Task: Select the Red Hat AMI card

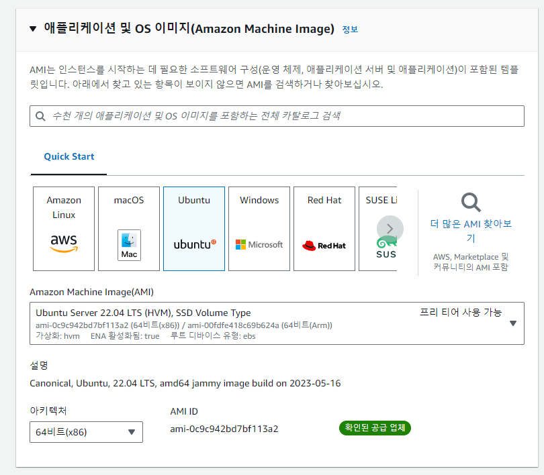Action: click(x=324, y=229)
